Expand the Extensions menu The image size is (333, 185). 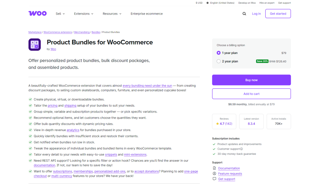[84, 14]
